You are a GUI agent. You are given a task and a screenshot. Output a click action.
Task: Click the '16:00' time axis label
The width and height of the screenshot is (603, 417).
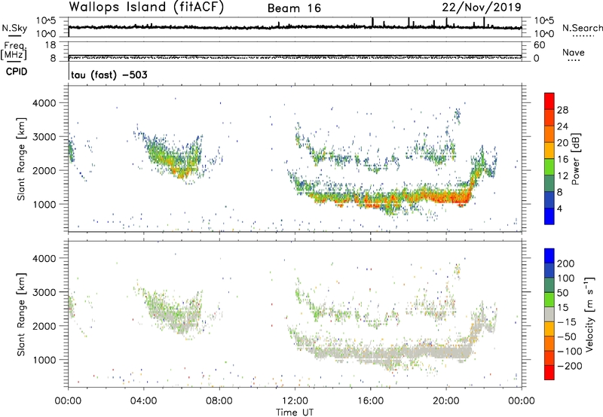pos(370,401)
